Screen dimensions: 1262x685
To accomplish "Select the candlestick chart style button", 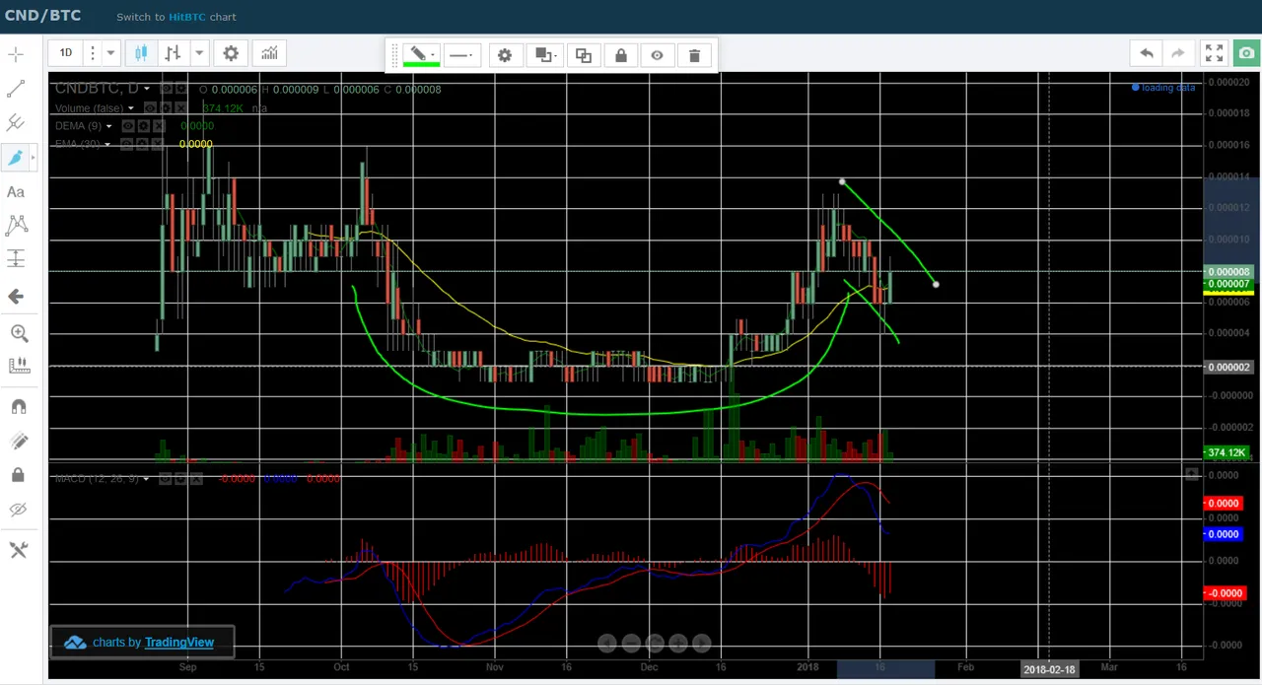I will [141, 53].
